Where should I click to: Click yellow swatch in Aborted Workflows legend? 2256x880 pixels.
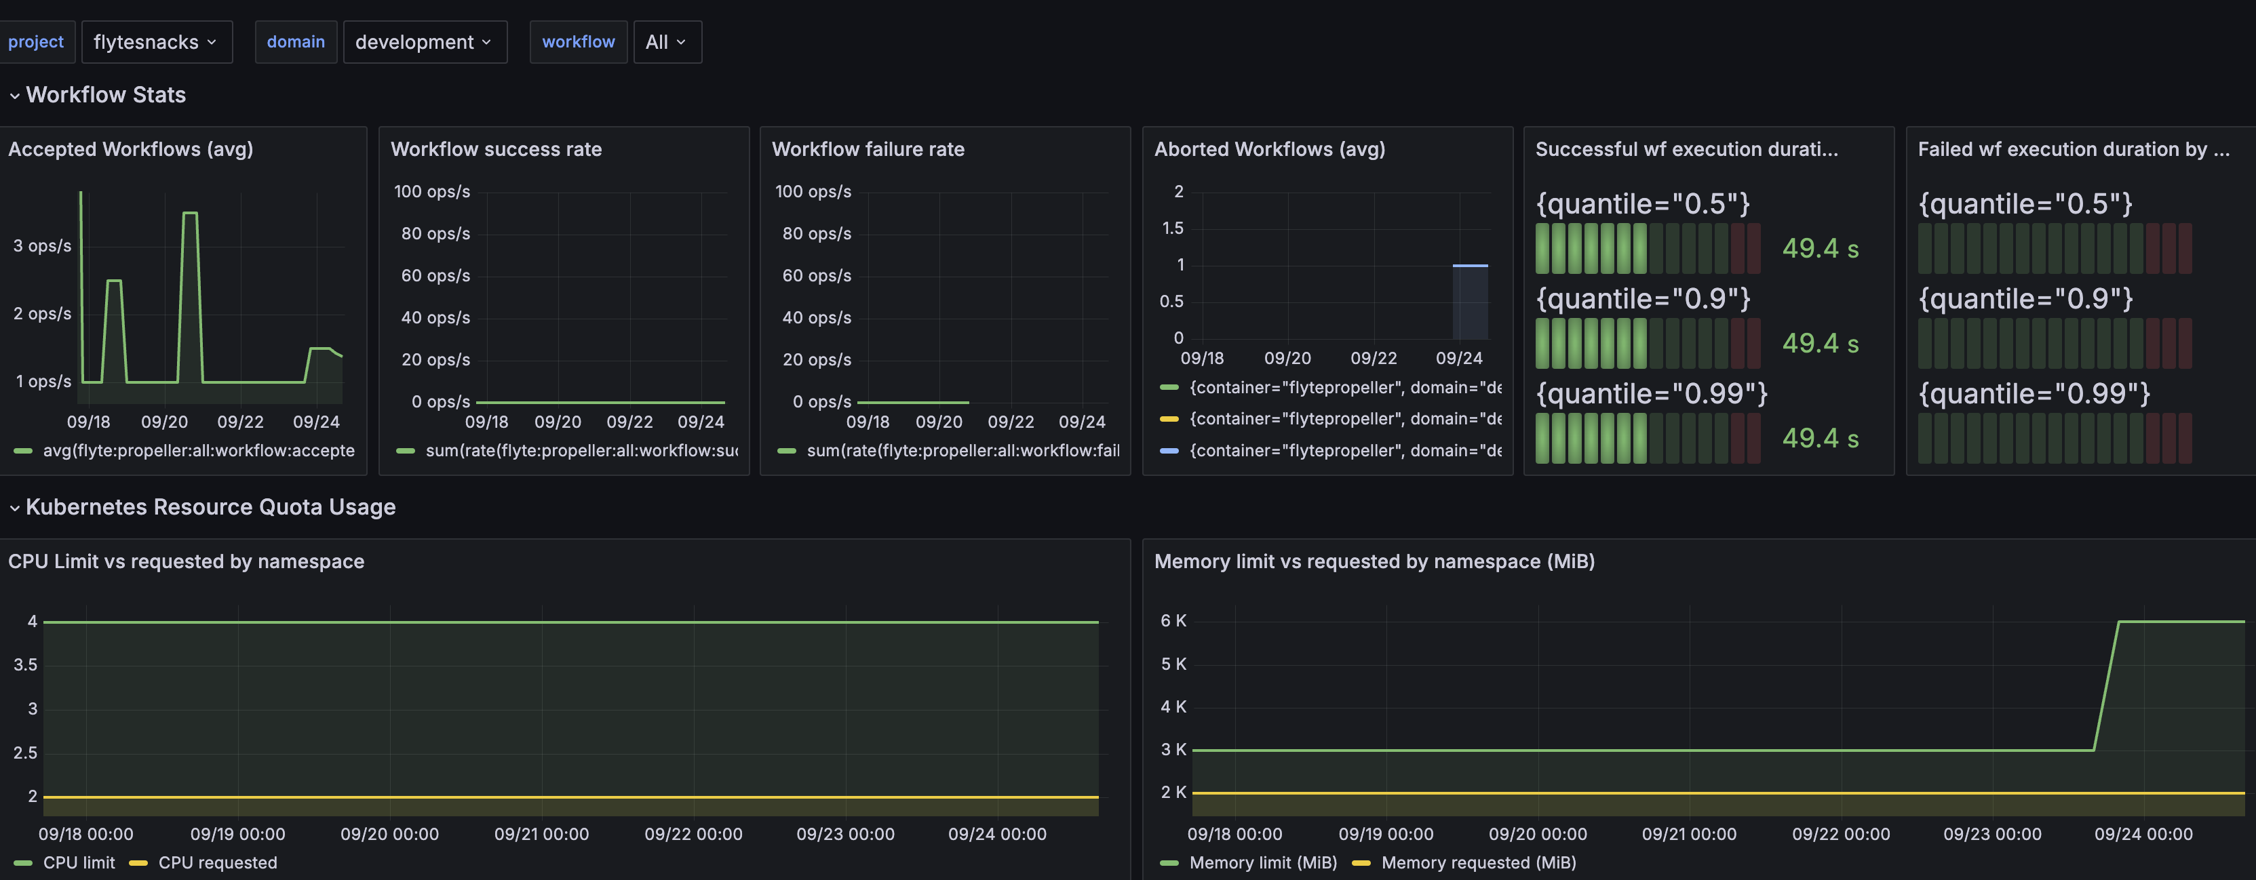pyautogui.click(x=1169, y=420)
